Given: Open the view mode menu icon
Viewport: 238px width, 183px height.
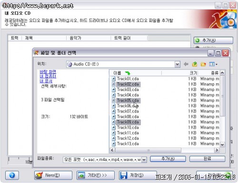Looking at the screenshot, I should point(213,64).
